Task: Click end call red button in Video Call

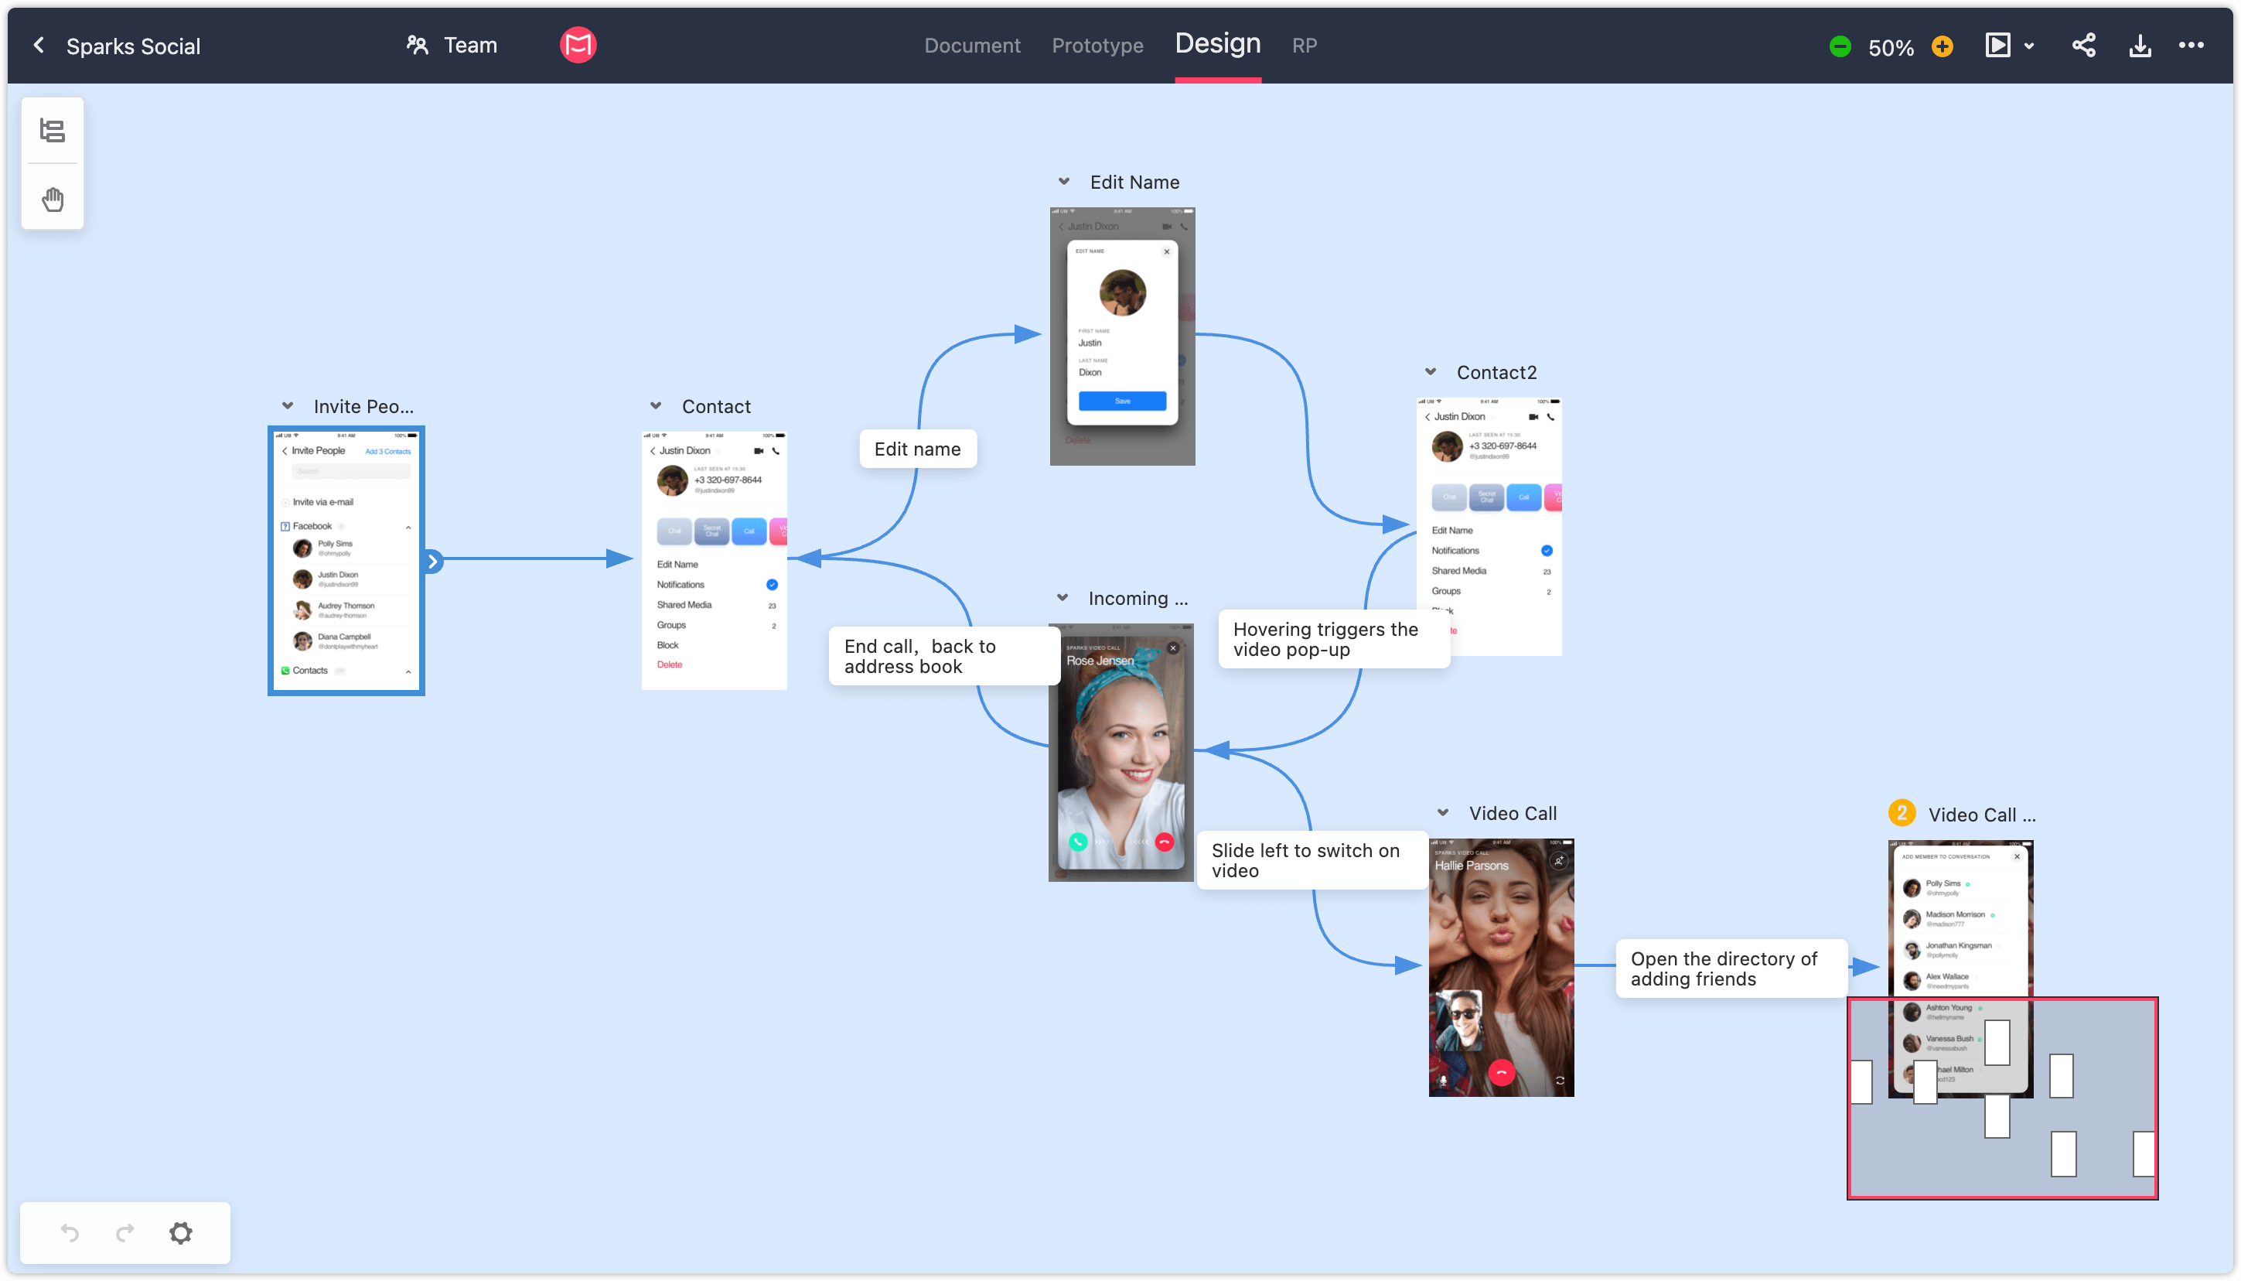Action: (x=1501, y=1072)
